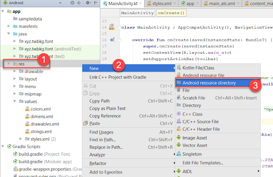Collapse the java folder arrow
This screenshot has width=273, height=177.
click(x=9, y=34)
